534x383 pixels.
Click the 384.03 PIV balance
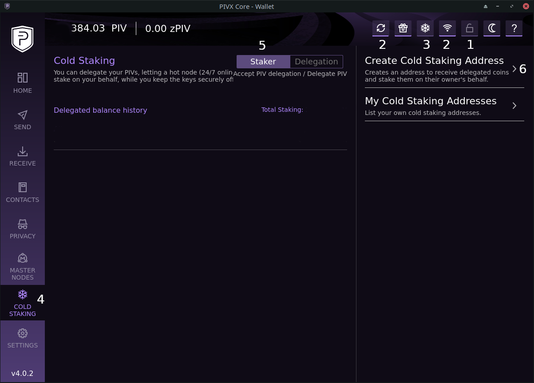tap(99, 28)
